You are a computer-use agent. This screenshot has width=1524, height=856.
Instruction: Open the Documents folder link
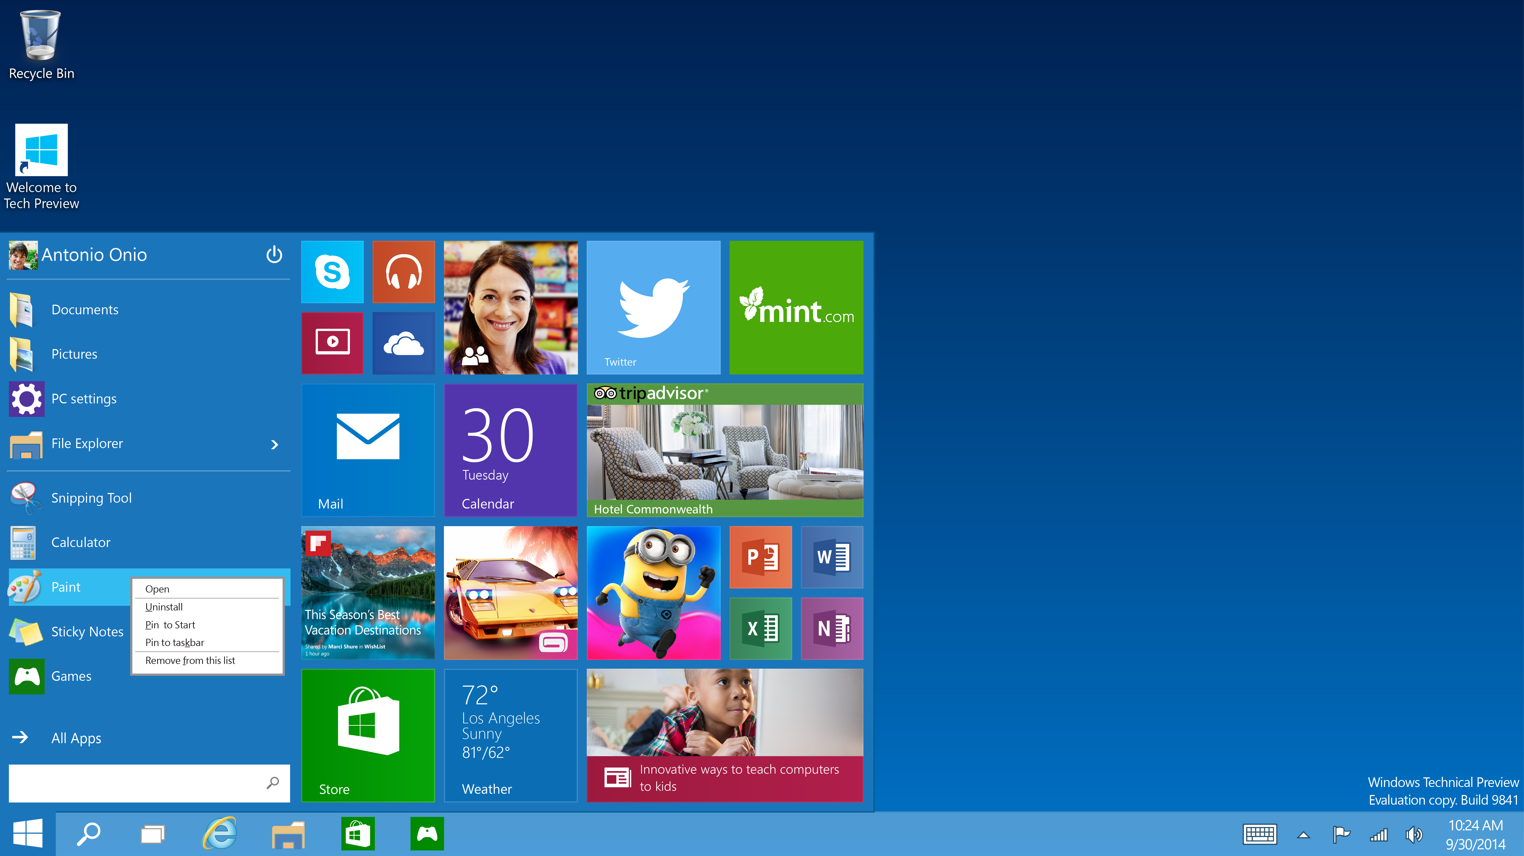point(85,310)
